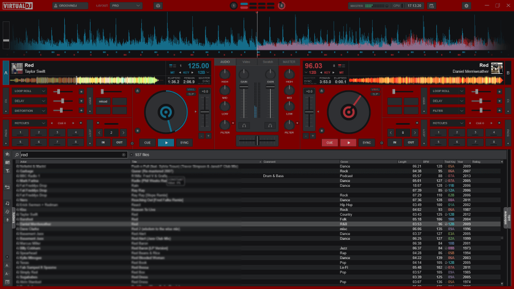This screenshot has height=289, width=514.
Task: Open the settings gear in top bar
Action: (466, 6)
